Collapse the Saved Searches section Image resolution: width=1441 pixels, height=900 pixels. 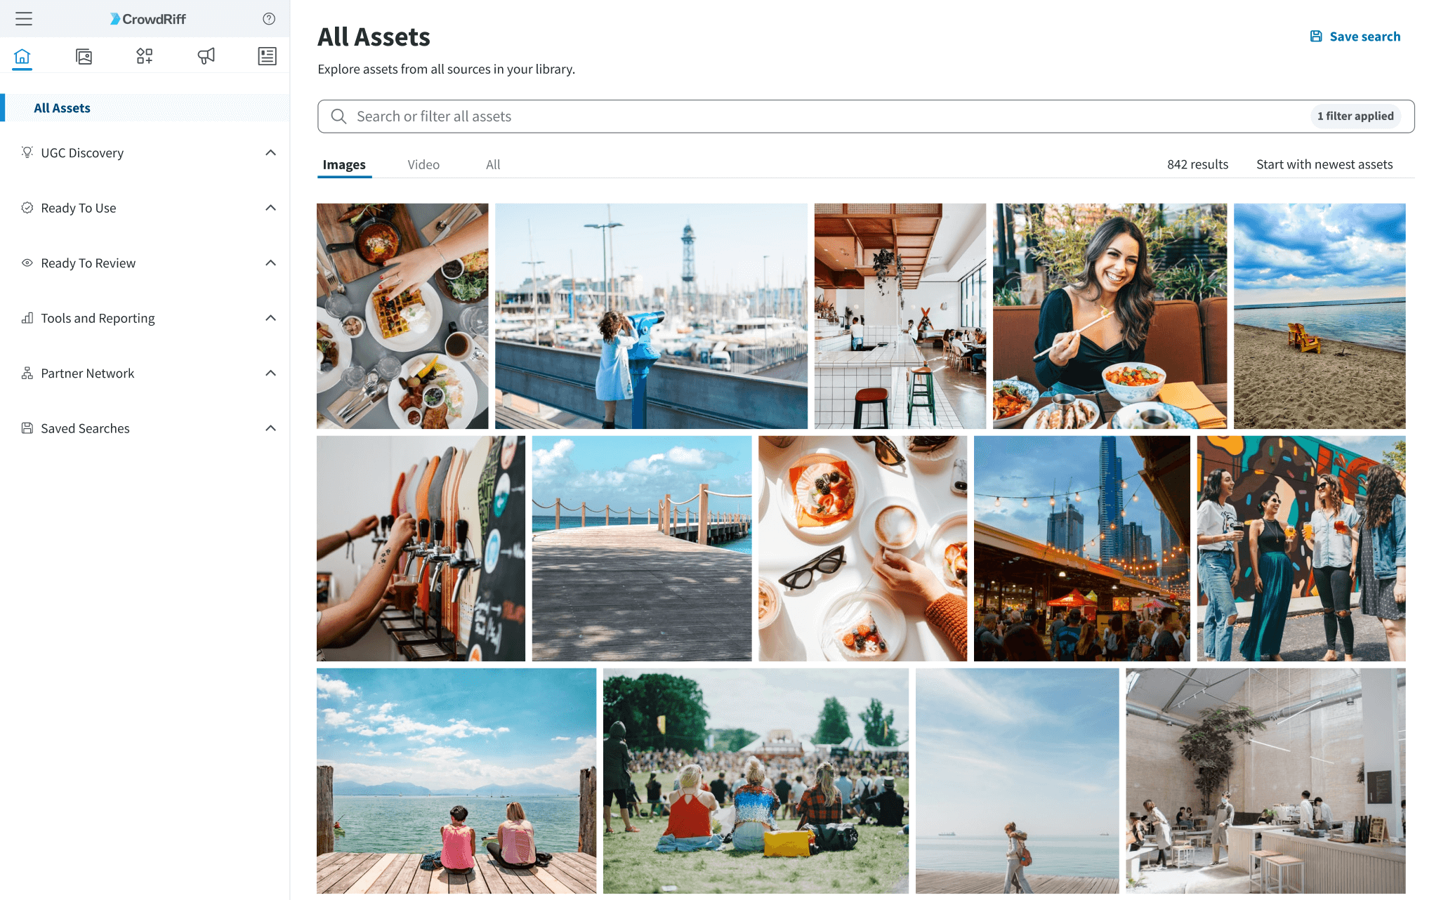(270, 428)
